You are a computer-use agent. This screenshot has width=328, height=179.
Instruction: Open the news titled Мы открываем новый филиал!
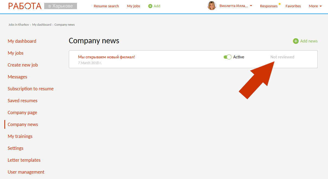coord(106,57)
